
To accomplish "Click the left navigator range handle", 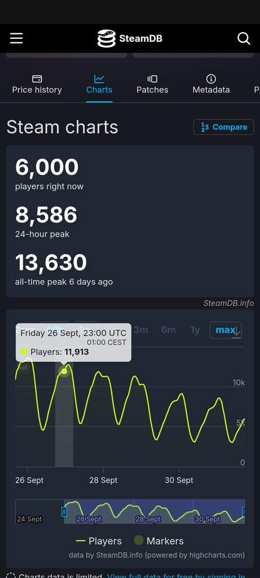I will click(x=64, y=511).
